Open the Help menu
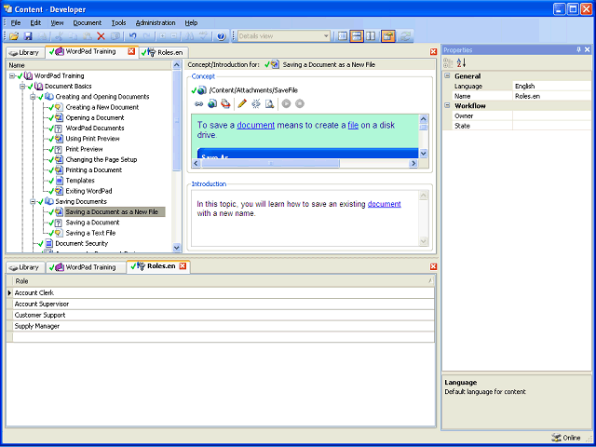Viewport: 596px width, 447px height. pyautogui.click(x=191, y=22)
